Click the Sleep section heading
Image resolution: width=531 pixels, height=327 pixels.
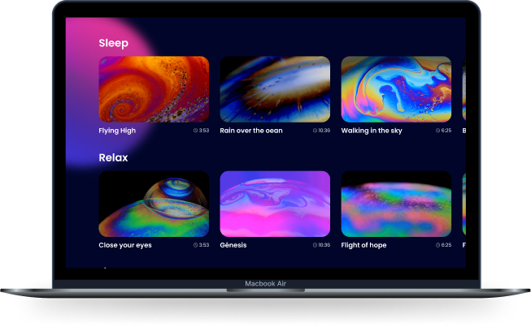click(113, 43)
